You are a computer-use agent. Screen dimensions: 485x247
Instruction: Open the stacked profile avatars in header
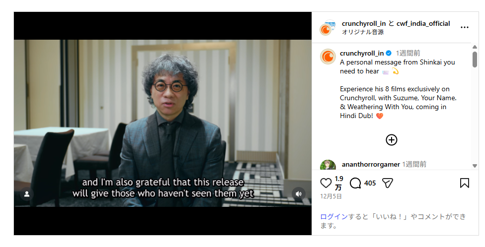(x=328, y=27)
